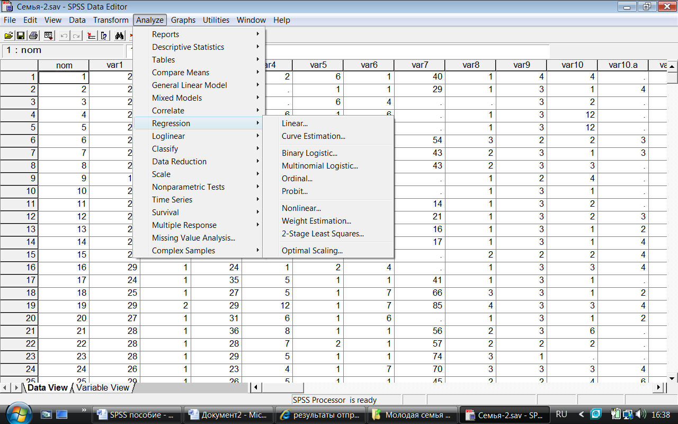Open the Window menu

(x=251, y=20)
